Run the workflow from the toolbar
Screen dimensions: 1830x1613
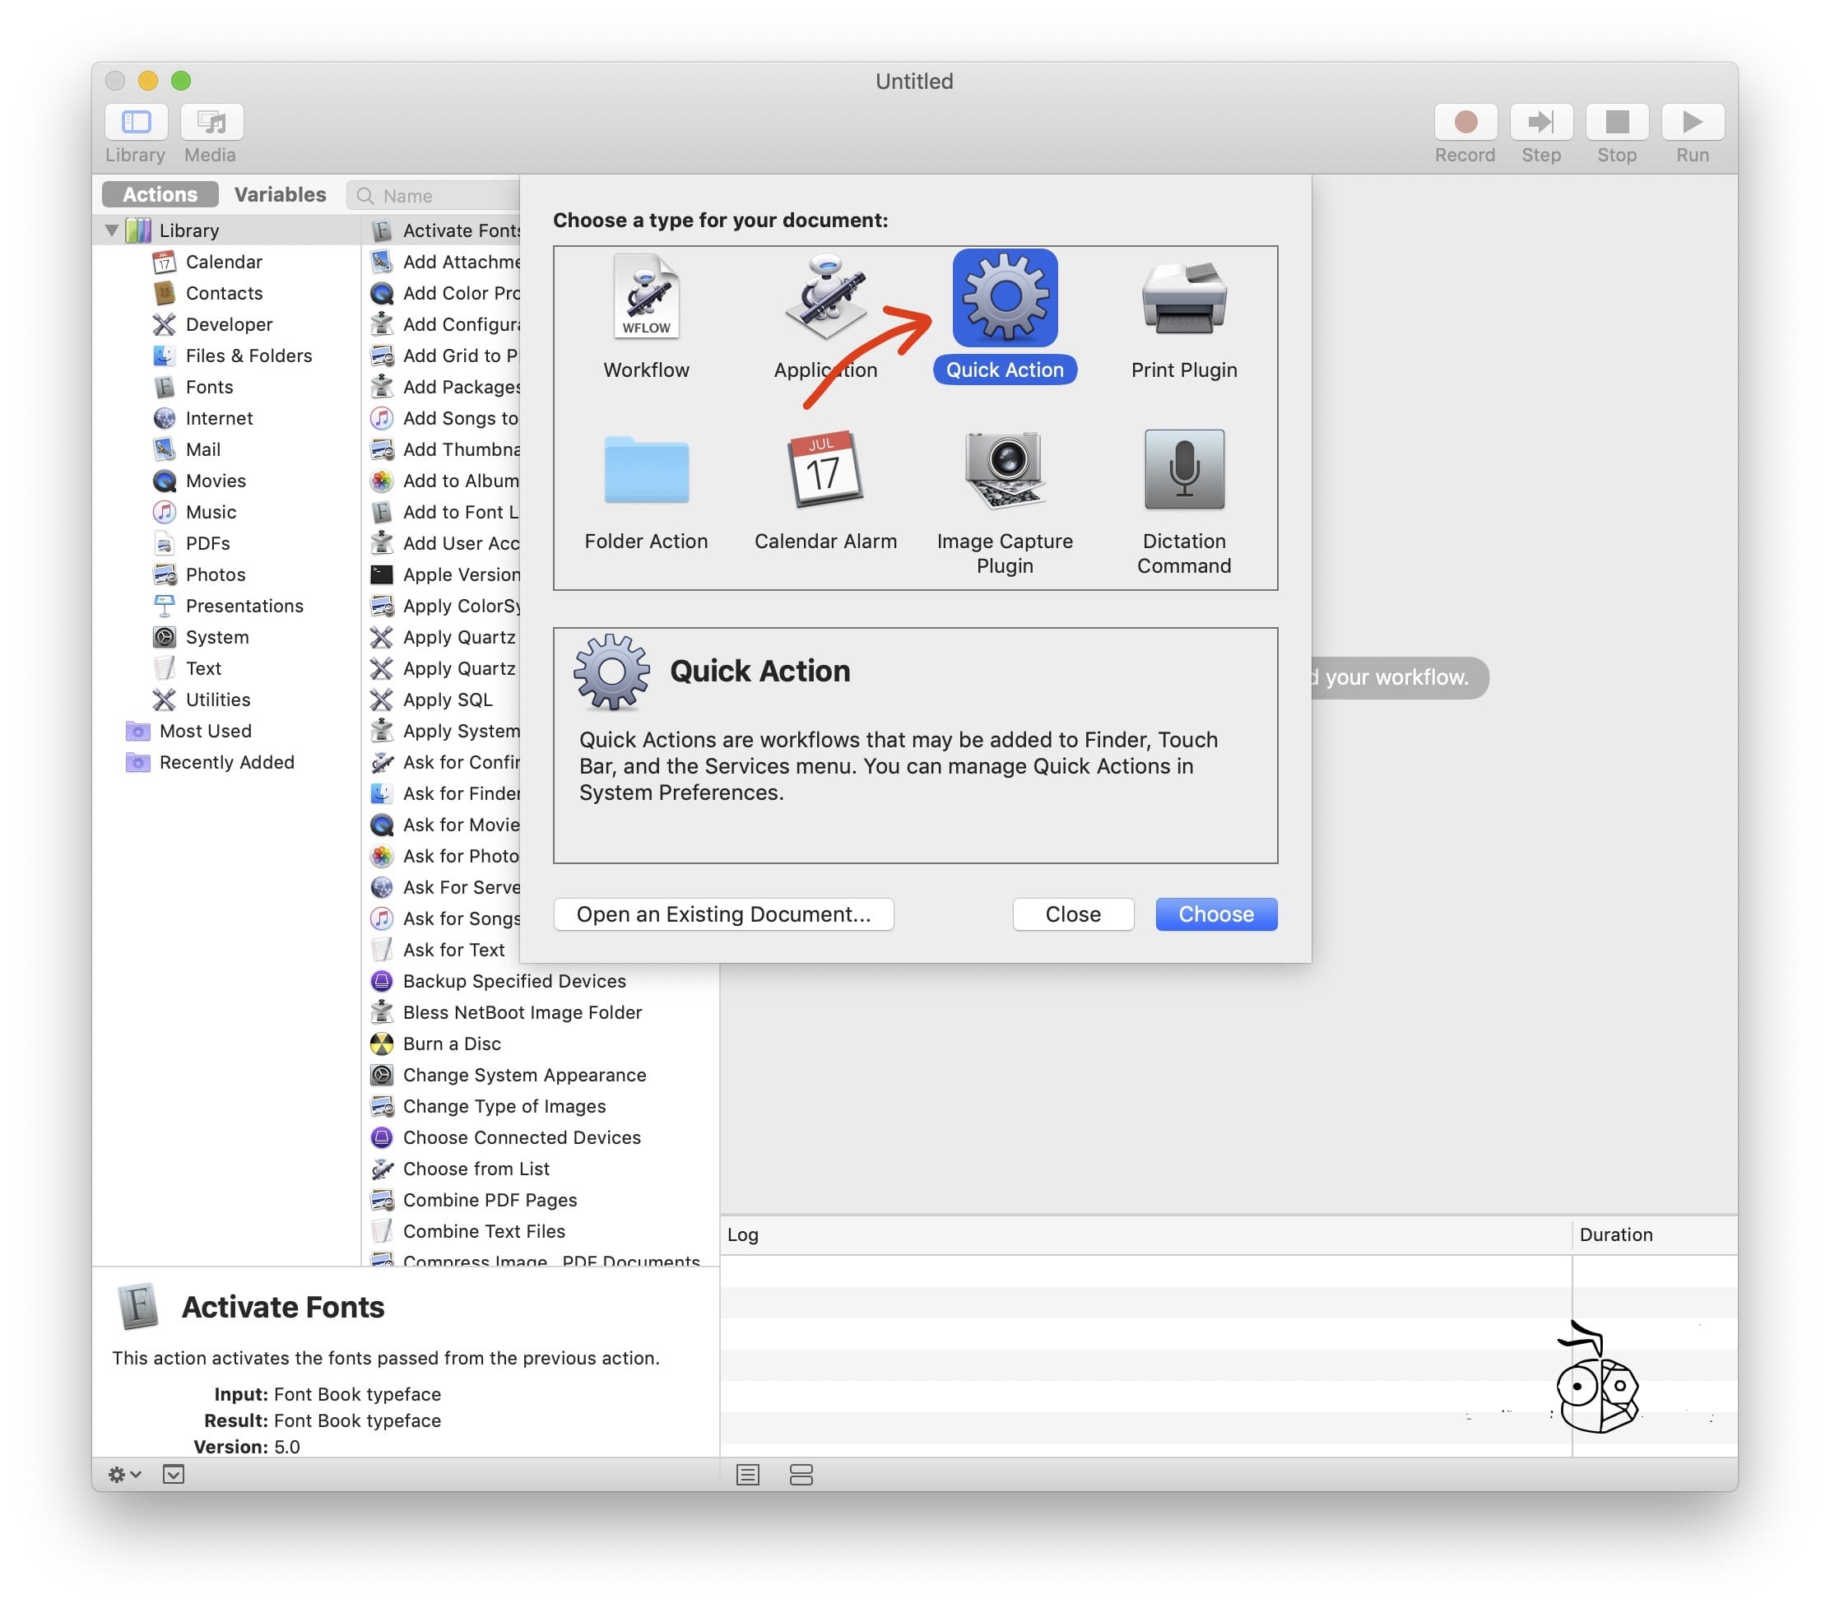1692,121
